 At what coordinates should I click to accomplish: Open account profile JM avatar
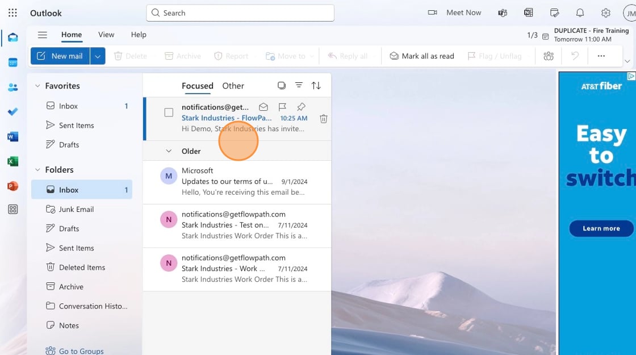[630, 14]
